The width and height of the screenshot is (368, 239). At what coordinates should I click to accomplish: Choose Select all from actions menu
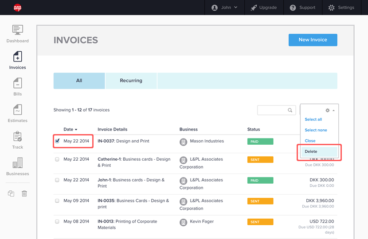(x=313, y=119)
